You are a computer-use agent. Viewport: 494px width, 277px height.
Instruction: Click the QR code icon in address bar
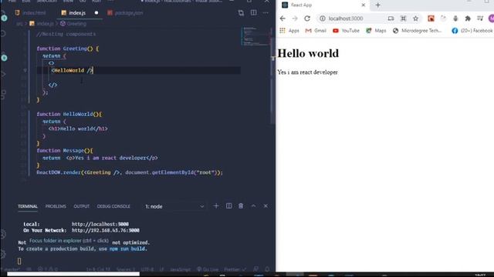click(x=403, y=18)
